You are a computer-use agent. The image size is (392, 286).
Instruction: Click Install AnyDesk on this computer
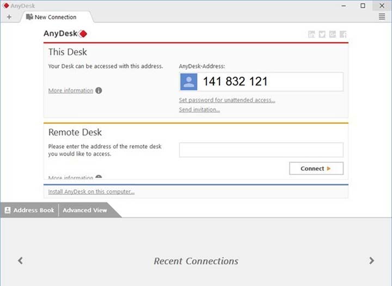(x=91, y=192)
